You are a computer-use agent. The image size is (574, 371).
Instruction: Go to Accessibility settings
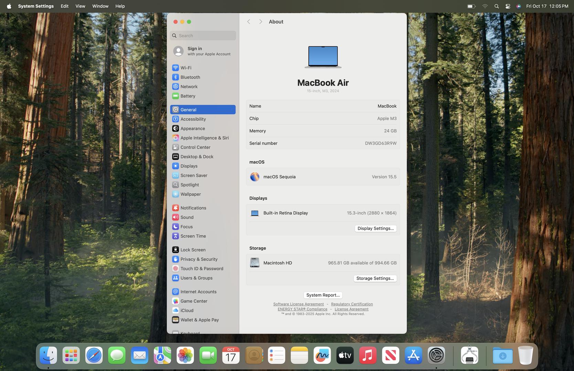193,119
